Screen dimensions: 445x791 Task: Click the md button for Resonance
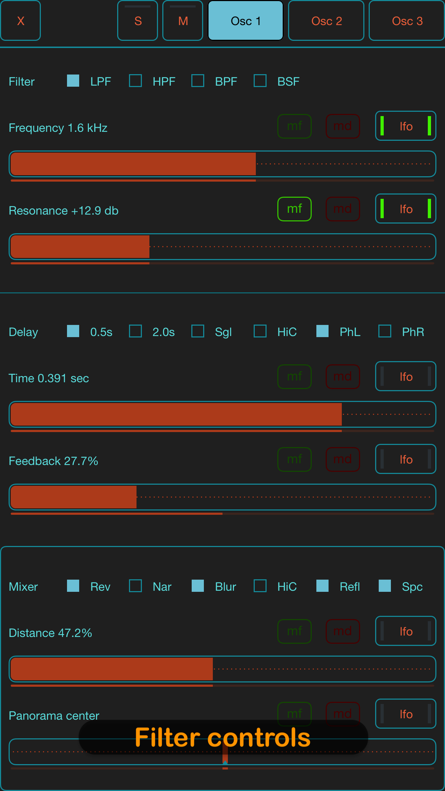point(343,209)
